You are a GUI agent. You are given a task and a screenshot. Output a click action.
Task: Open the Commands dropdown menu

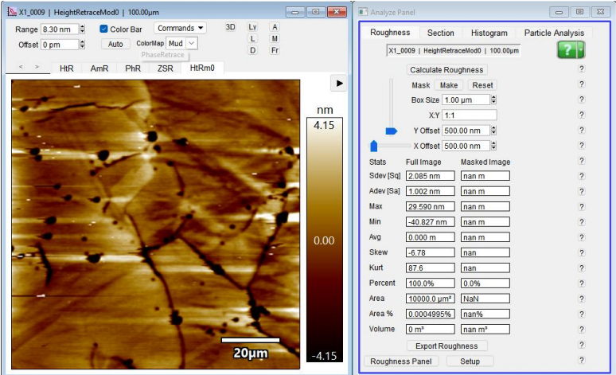(x=179, y=28)
